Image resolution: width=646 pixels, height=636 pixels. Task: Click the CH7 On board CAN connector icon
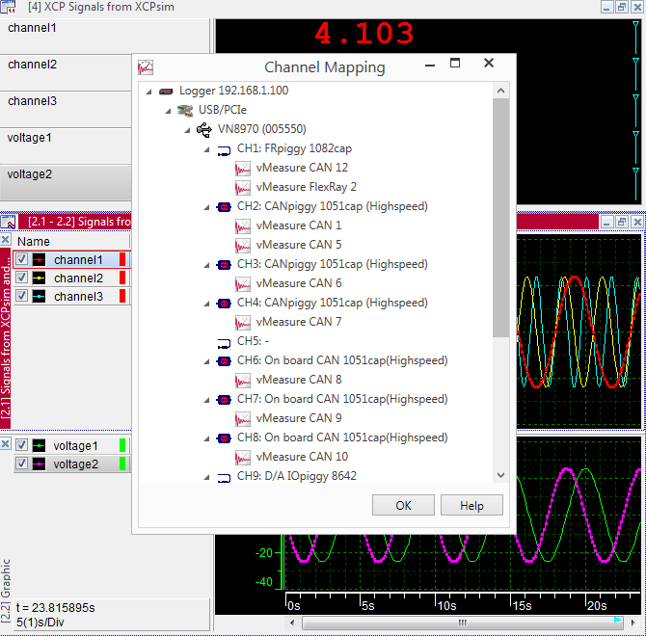pos(224,400)
